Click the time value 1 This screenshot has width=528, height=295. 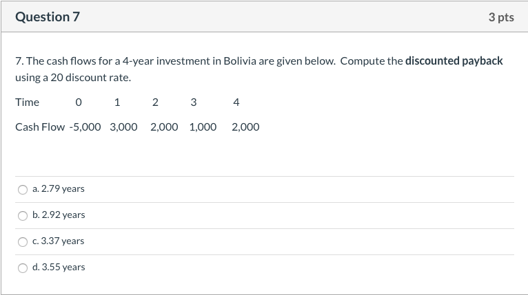point(117,102)
